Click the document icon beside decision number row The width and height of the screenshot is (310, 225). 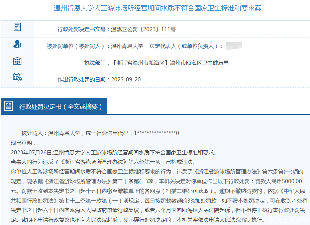coord(17,27)
